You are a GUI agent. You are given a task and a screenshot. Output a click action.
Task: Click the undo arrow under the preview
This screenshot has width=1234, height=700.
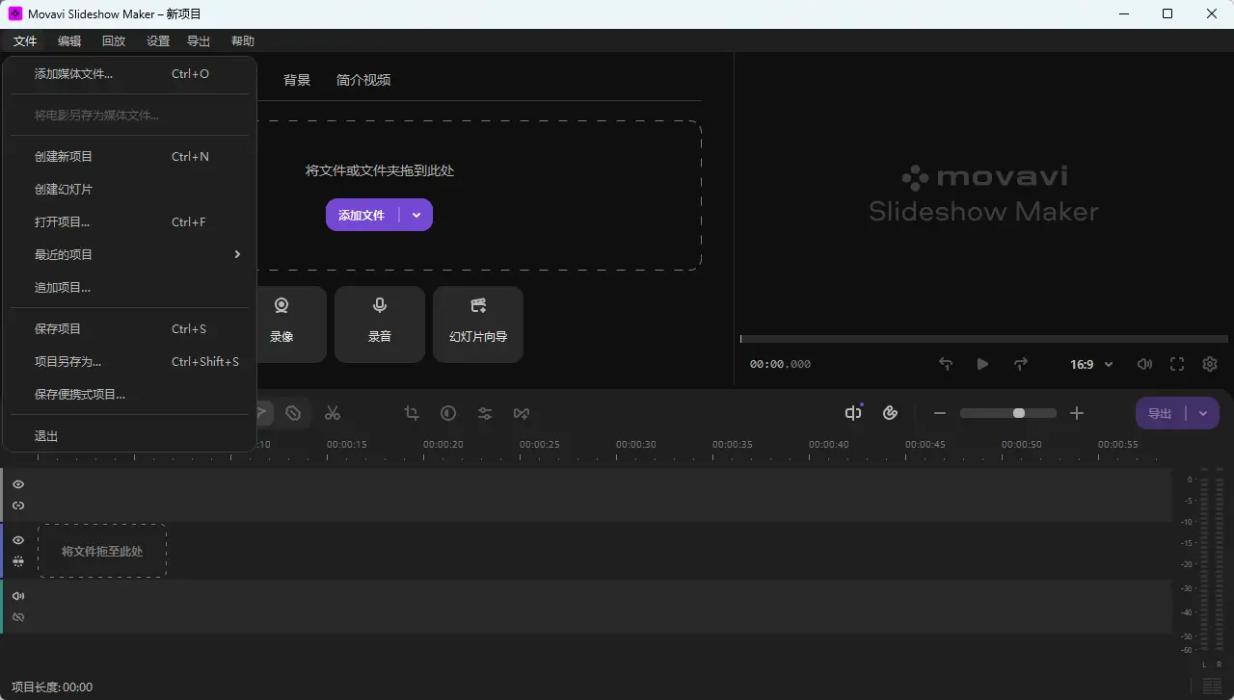946,364
